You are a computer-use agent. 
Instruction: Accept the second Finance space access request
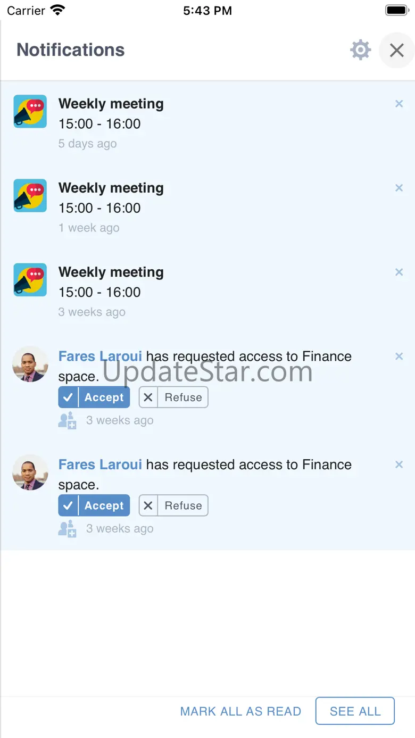coord(94,505)
